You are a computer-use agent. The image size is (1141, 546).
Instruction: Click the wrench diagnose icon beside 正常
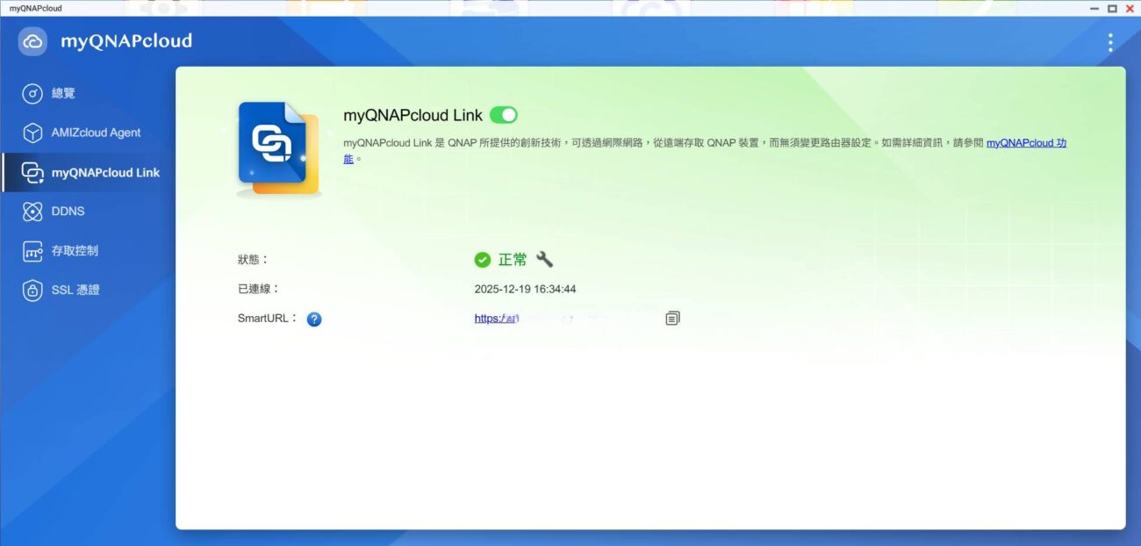(544, 259)
